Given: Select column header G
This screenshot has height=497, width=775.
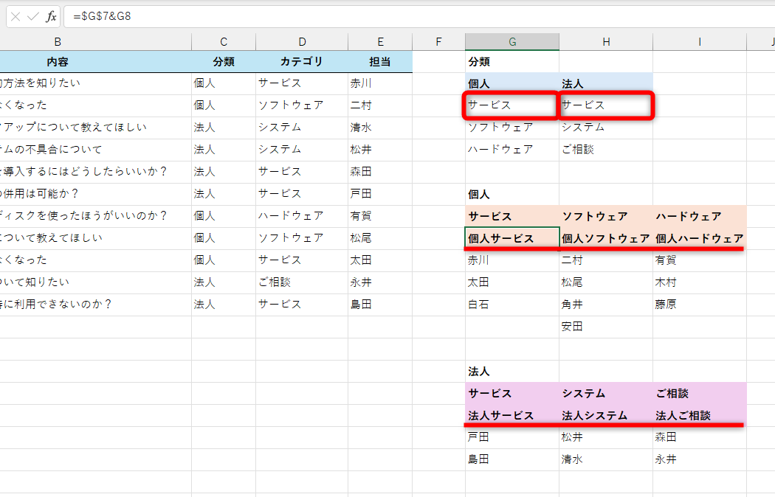Looking at the screenshot, I should [x=512, y=41].
